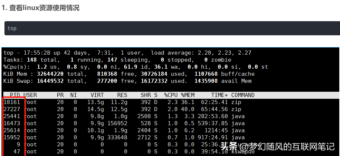Click the zip command of PID 18161
The width and height of the screenshot is (340, 156).
click(x=236, y=102)
